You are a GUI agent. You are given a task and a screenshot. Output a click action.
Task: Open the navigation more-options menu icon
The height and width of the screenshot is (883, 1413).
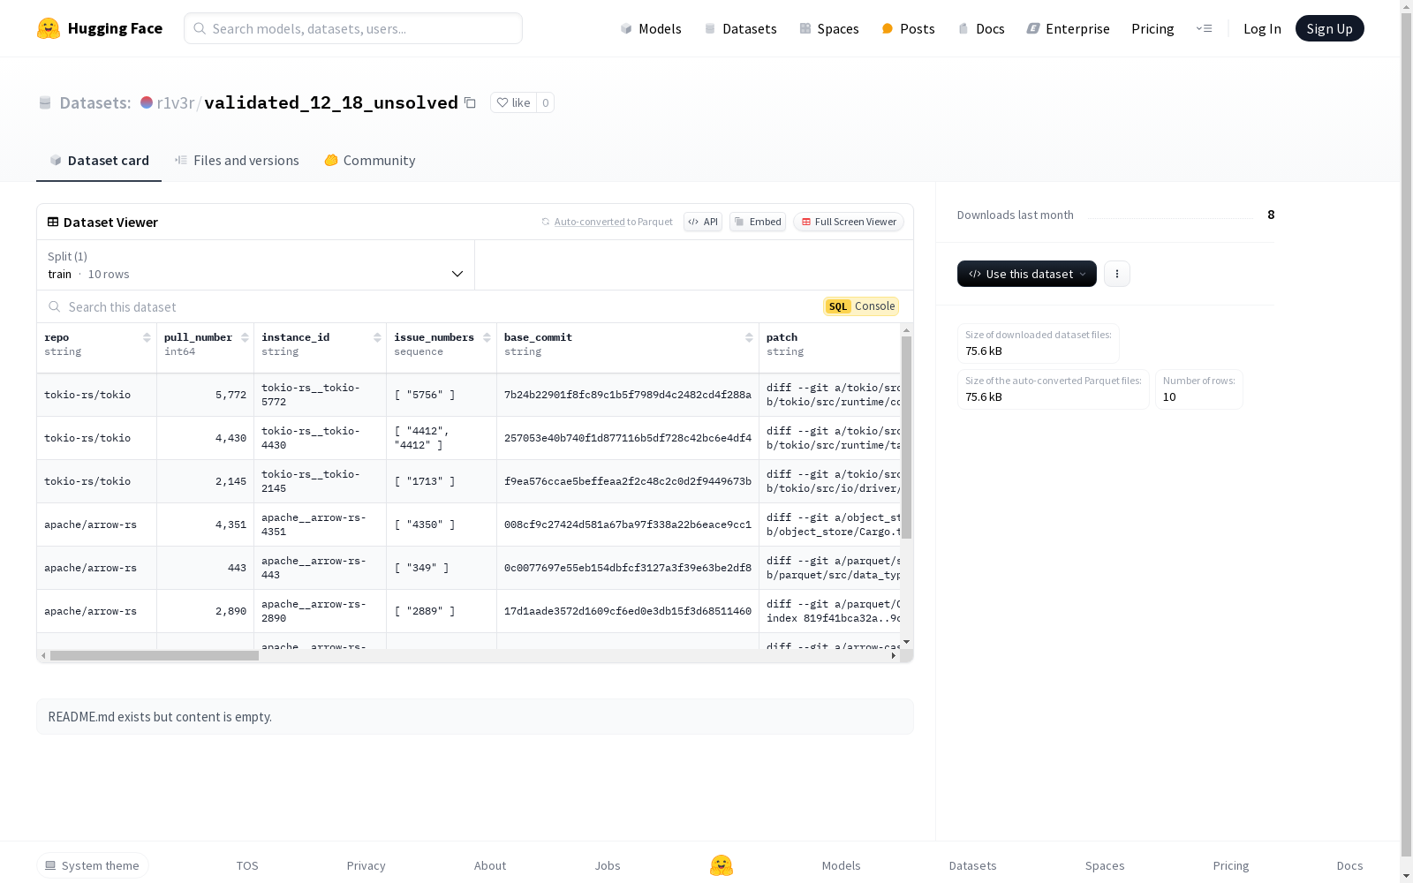pyautogui.click(x=1204, y=28)
